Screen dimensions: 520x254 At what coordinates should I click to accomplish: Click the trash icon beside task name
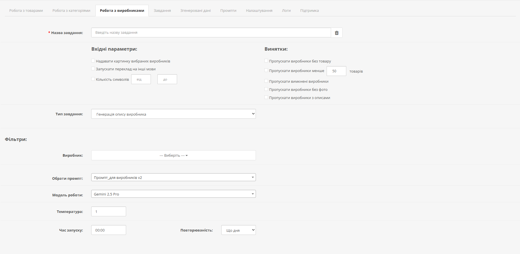tap(336, 33)
